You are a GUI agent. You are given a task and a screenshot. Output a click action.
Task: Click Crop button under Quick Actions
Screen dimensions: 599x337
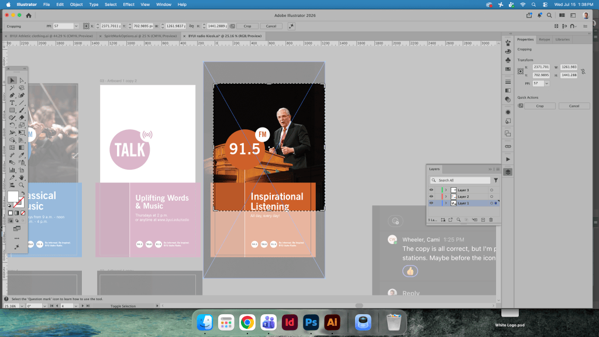pyautogui.click(x=540, y=106)
